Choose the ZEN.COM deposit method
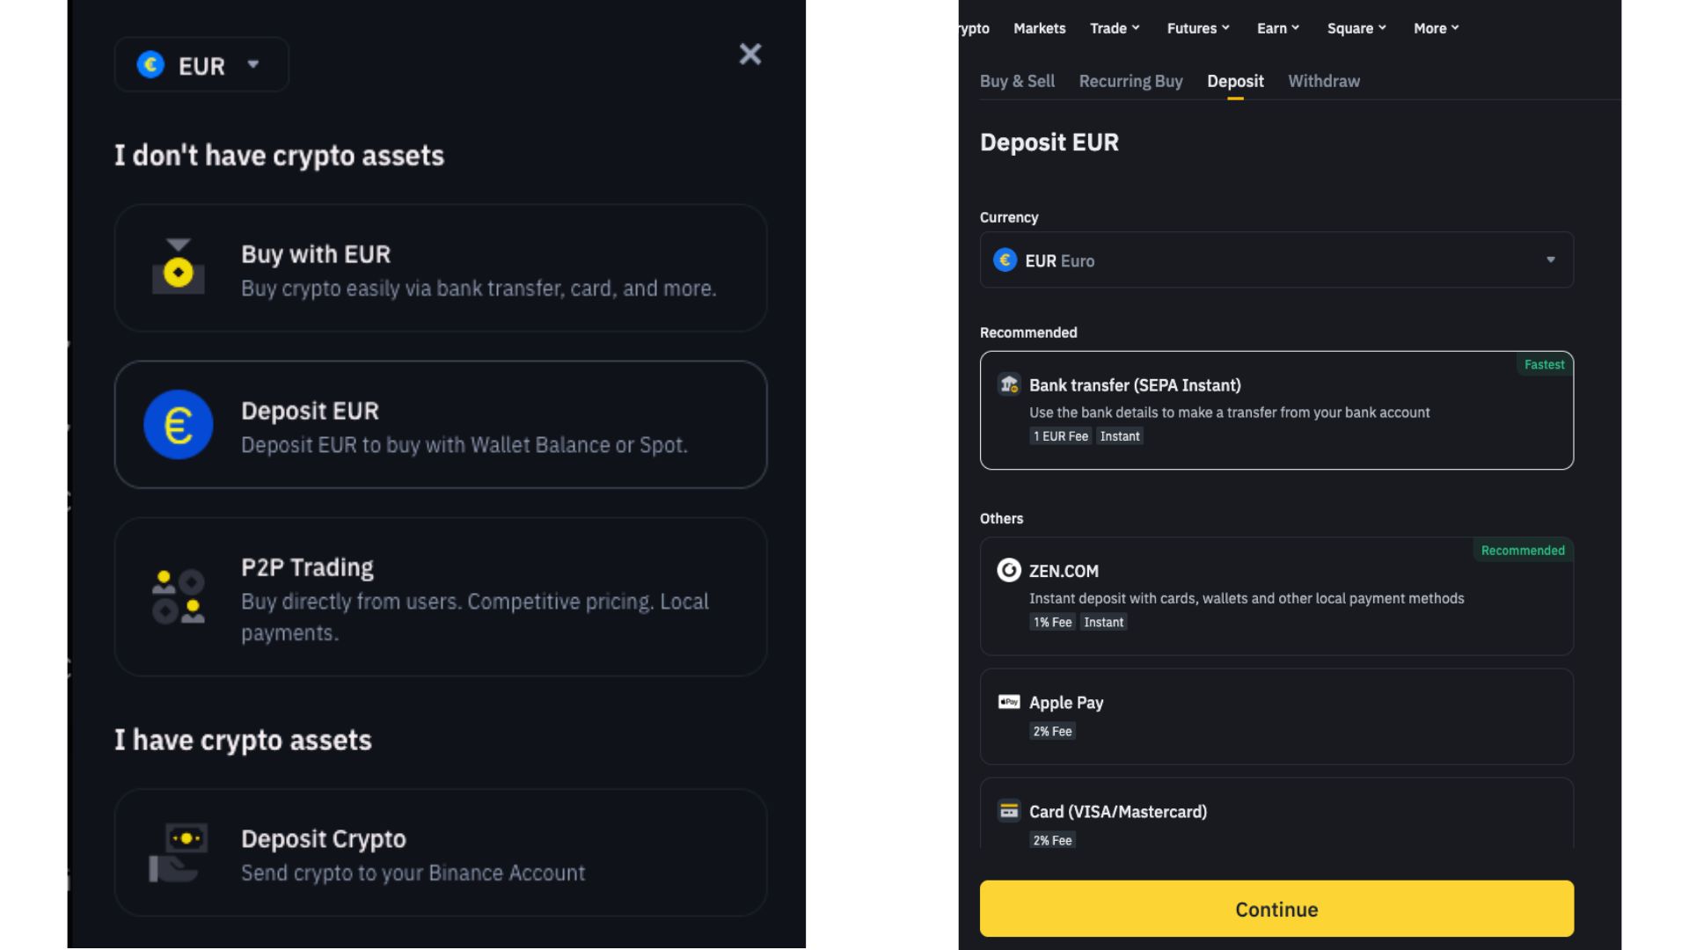 pos(1276,596)
